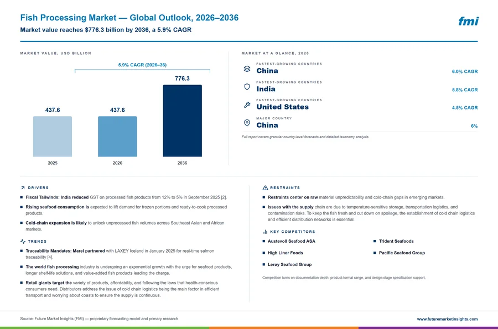Click the 6.0% CAGR value
Screen dimensions: 498x329
(x=465, y=72)
